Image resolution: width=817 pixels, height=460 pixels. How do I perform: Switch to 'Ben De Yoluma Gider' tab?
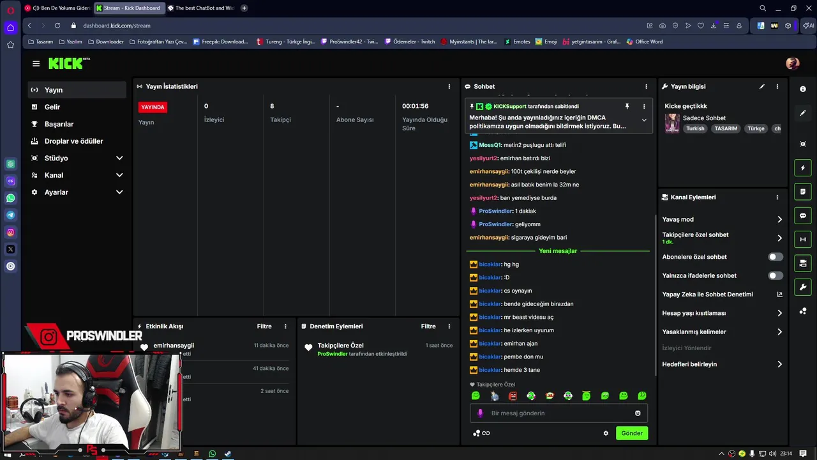point(58,8)
